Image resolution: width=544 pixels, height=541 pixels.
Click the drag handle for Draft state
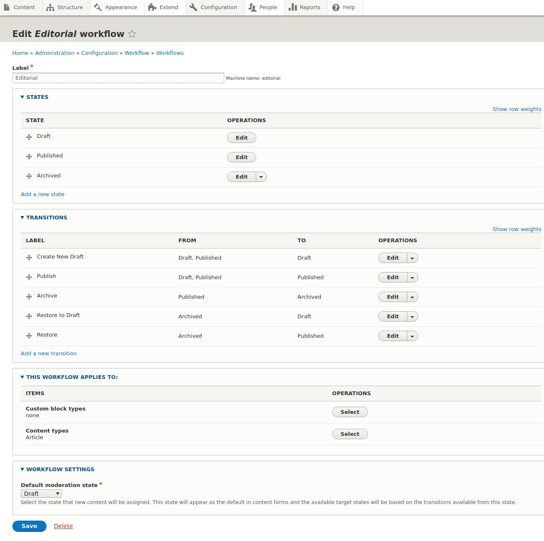coord(29,137)
